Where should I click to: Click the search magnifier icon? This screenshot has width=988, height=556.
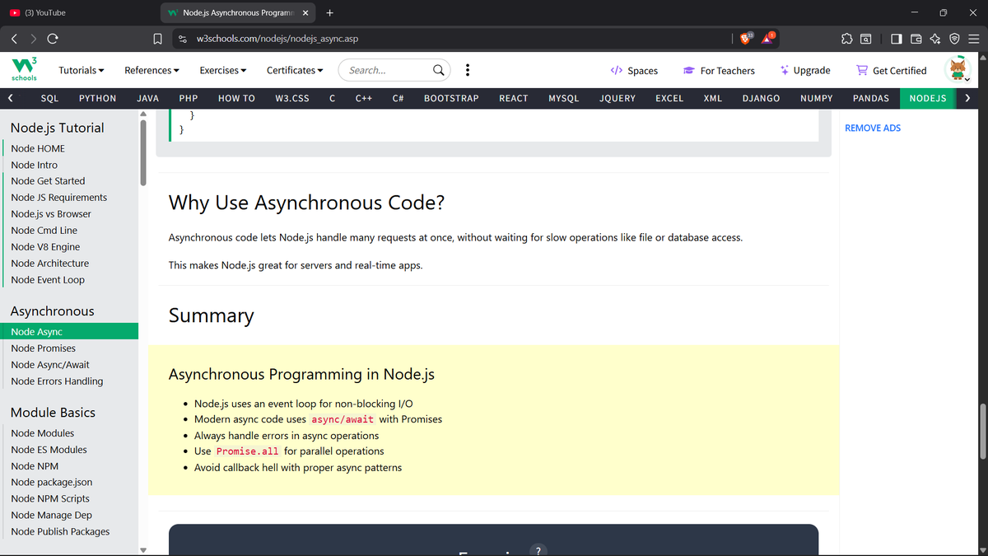point(440,70)
